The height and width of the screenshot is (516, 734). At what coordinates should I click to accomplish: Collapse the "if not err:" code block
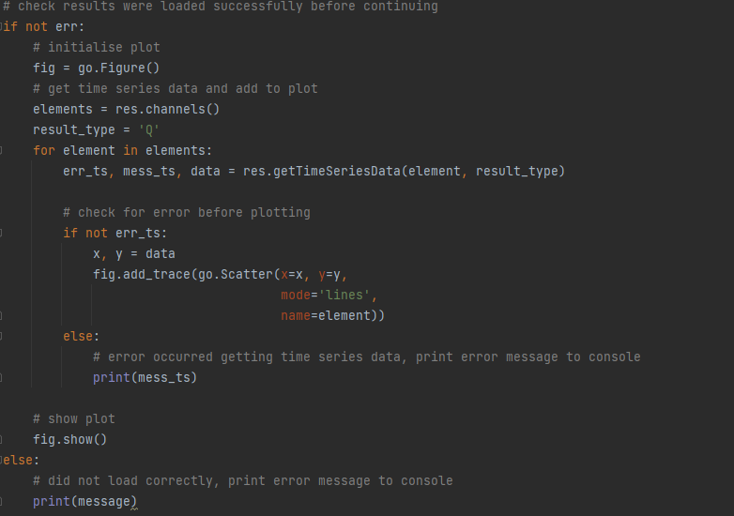3,26
